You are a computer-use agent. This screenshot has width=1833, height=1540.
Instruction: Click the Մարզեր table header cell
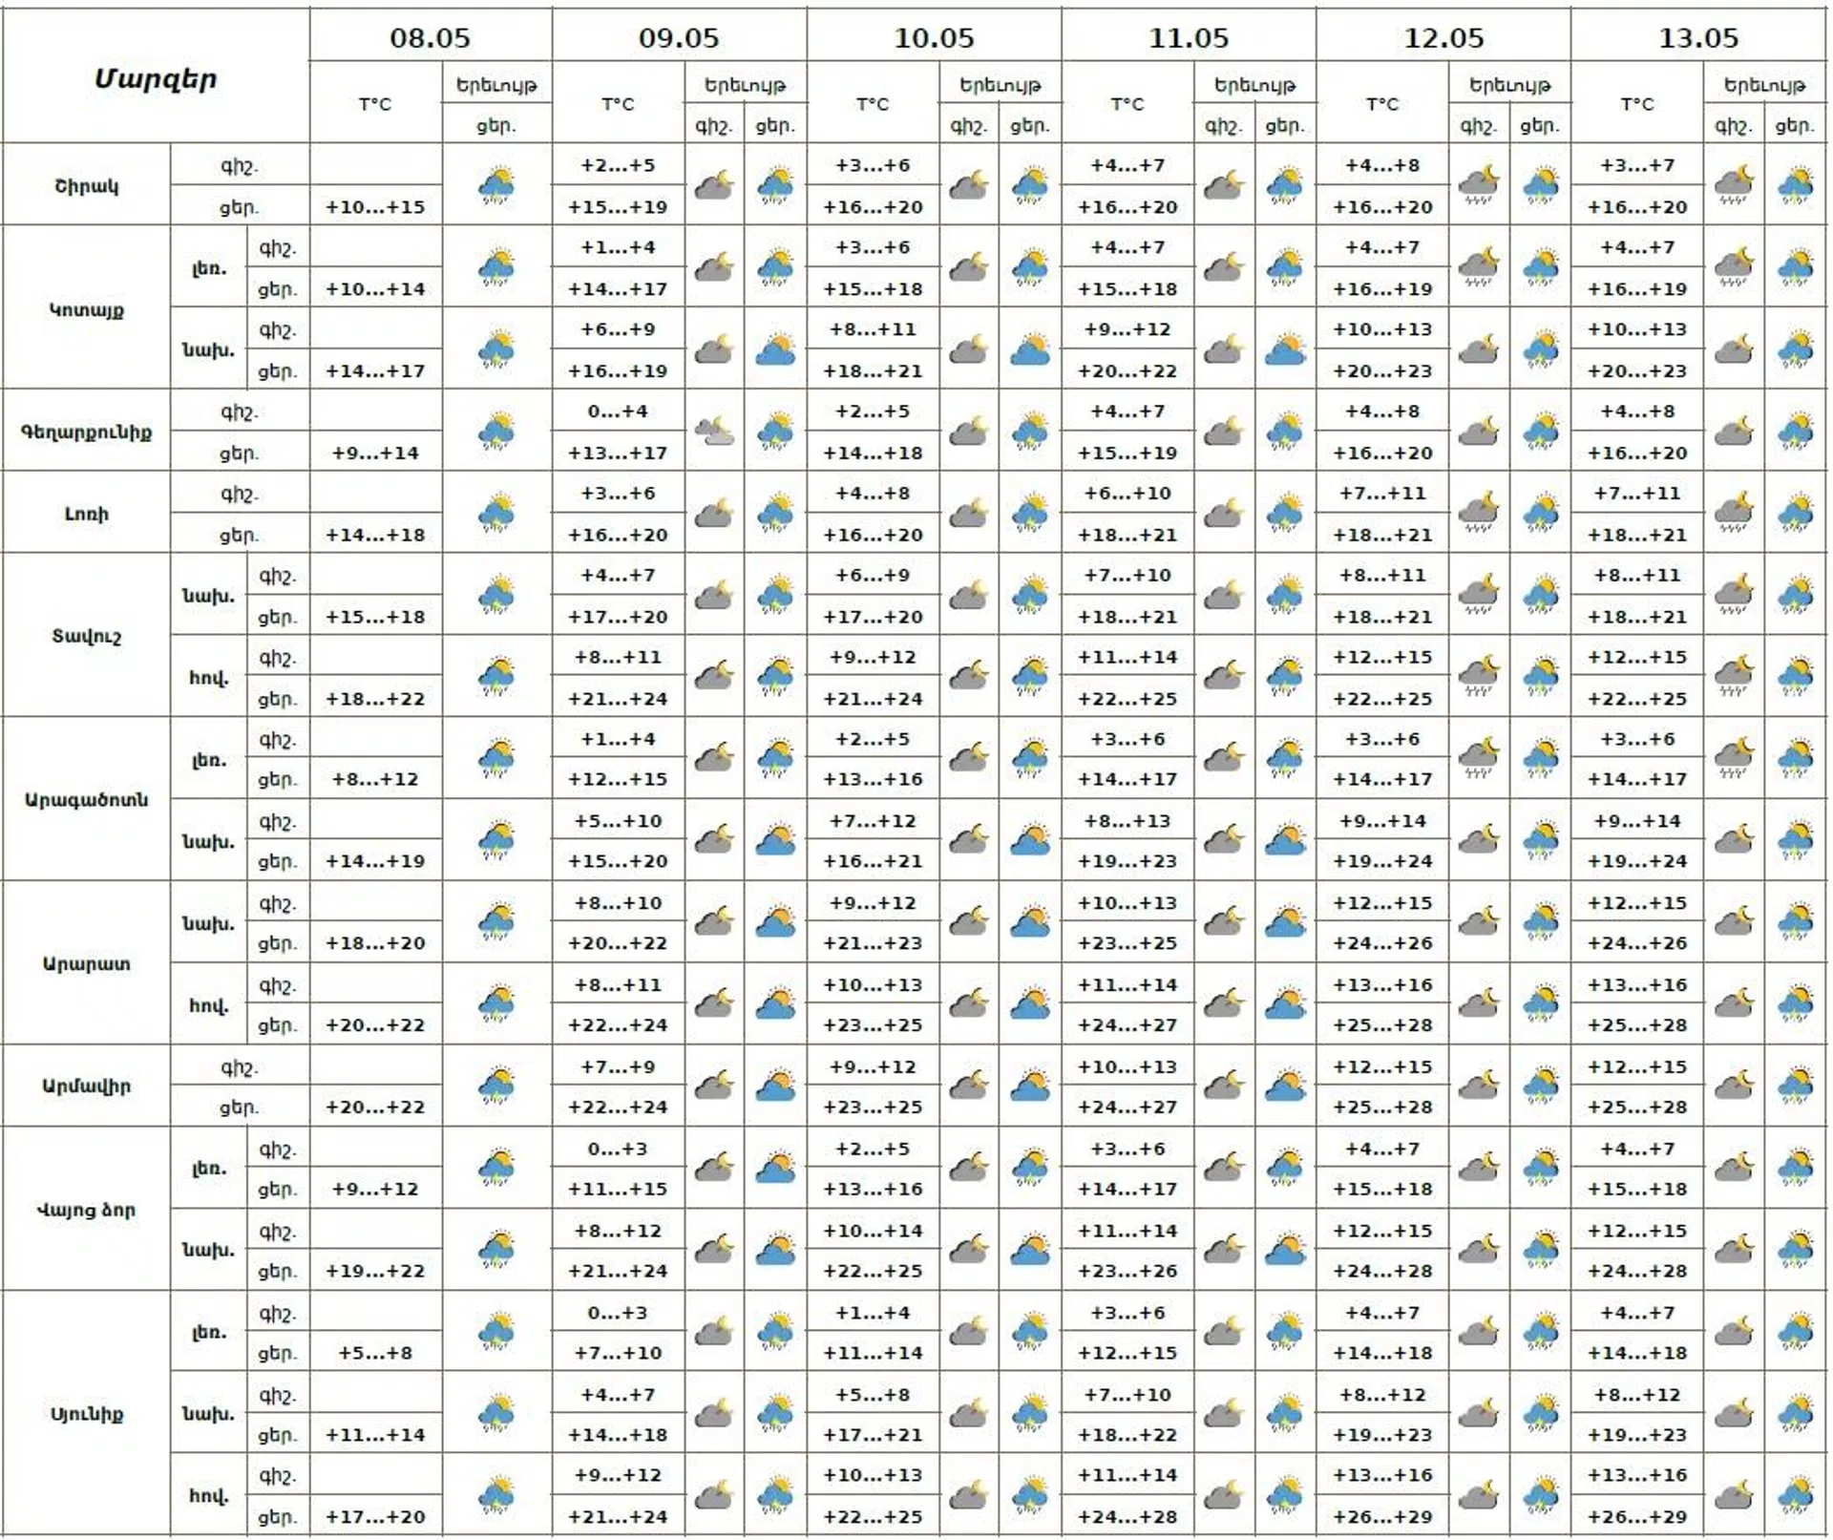point(156,78)
